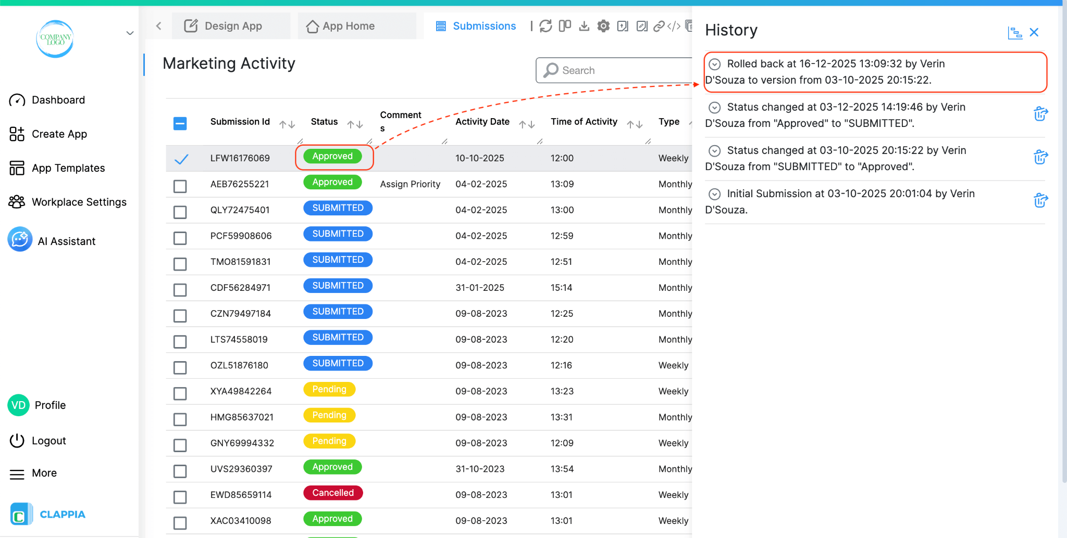The image size is (1067, 538).
Task: Open the board/column view icon
Action: 565,26
